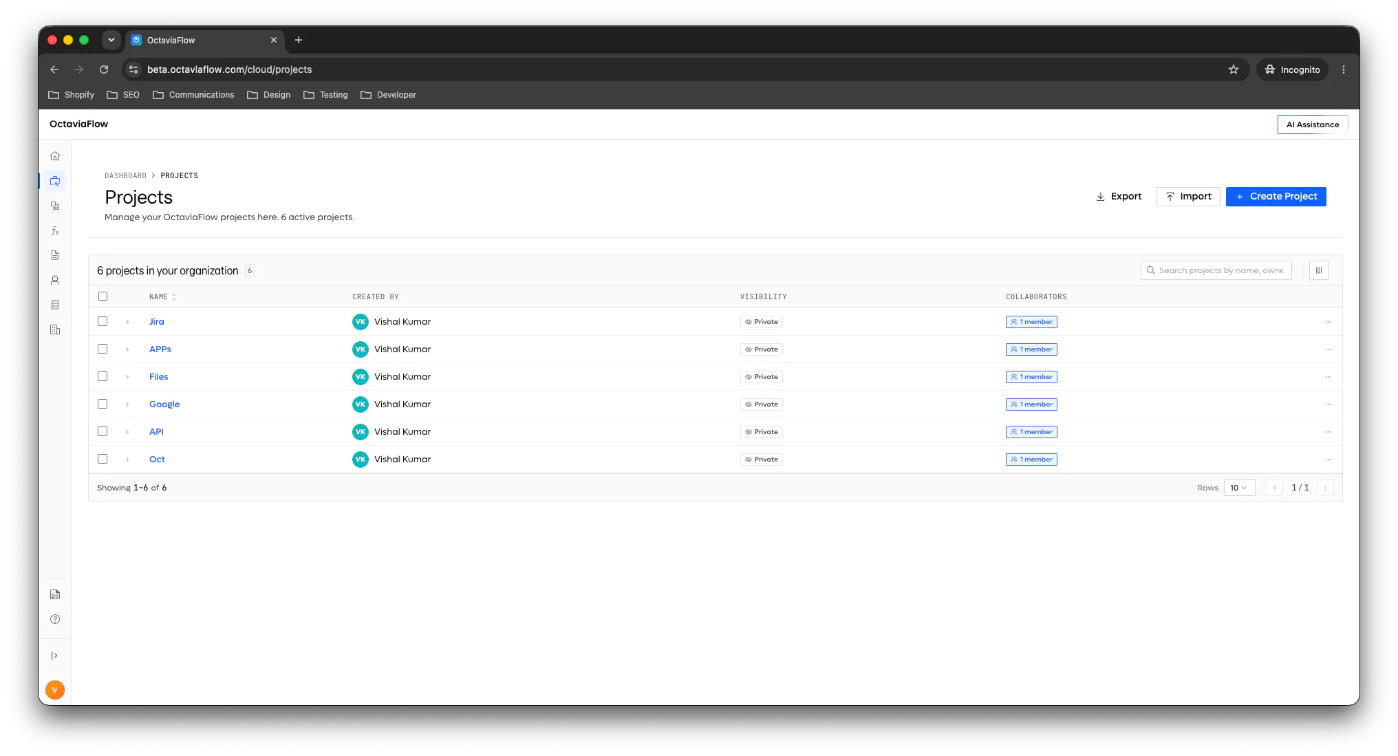Open the Testing bookmarks folder
Viewport: 1398px width, 756px height.
[326, 95]
